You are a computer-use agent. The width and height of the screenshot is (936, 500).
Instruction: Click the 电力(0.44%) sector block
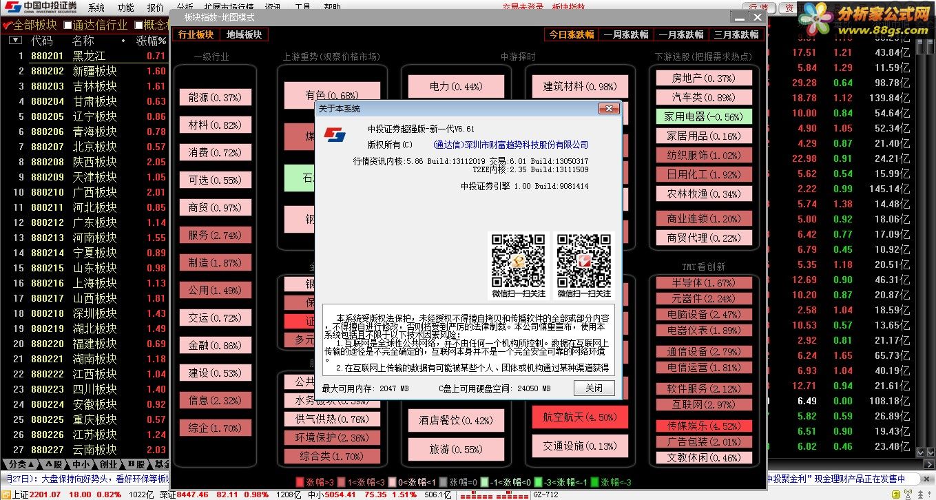point(455,87)
